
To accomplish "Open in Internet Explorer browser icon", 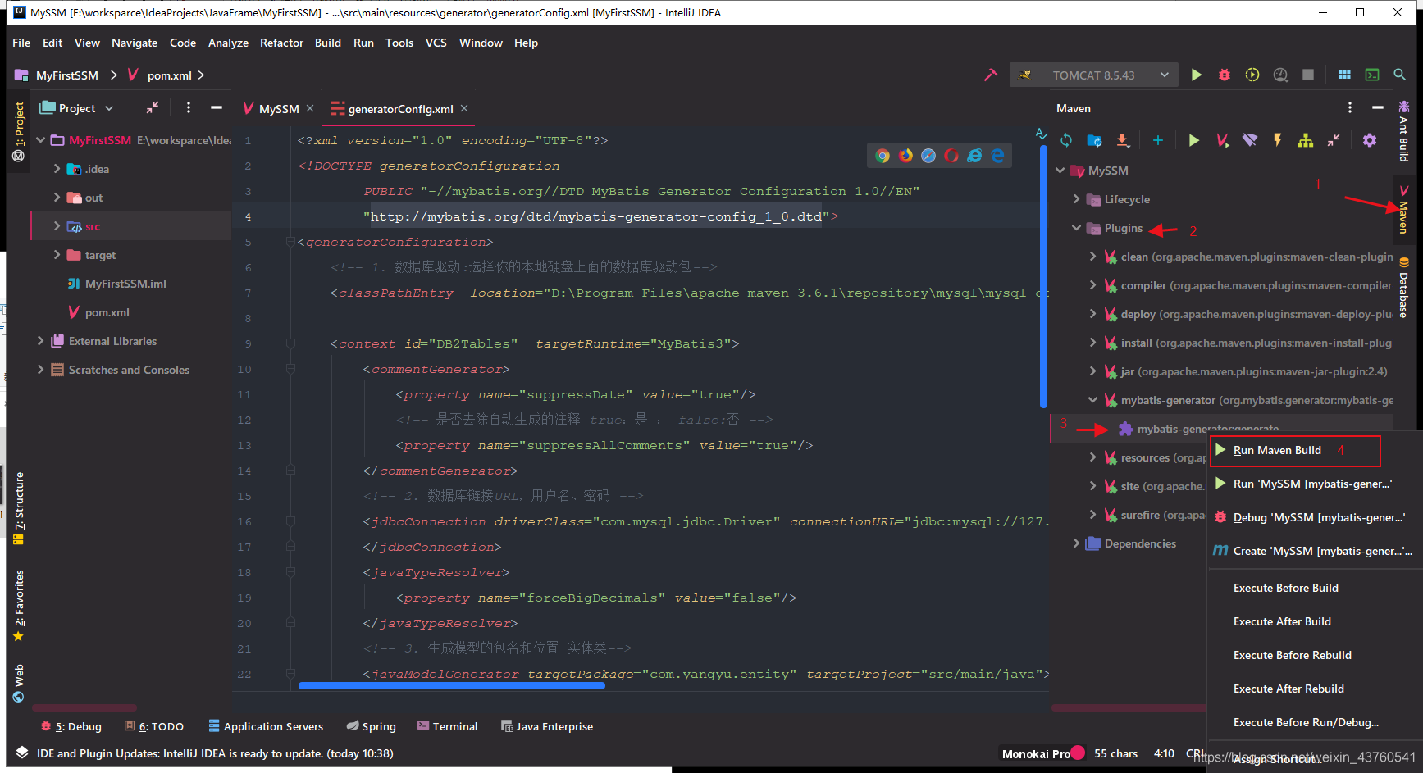I will tap(974, 156).
